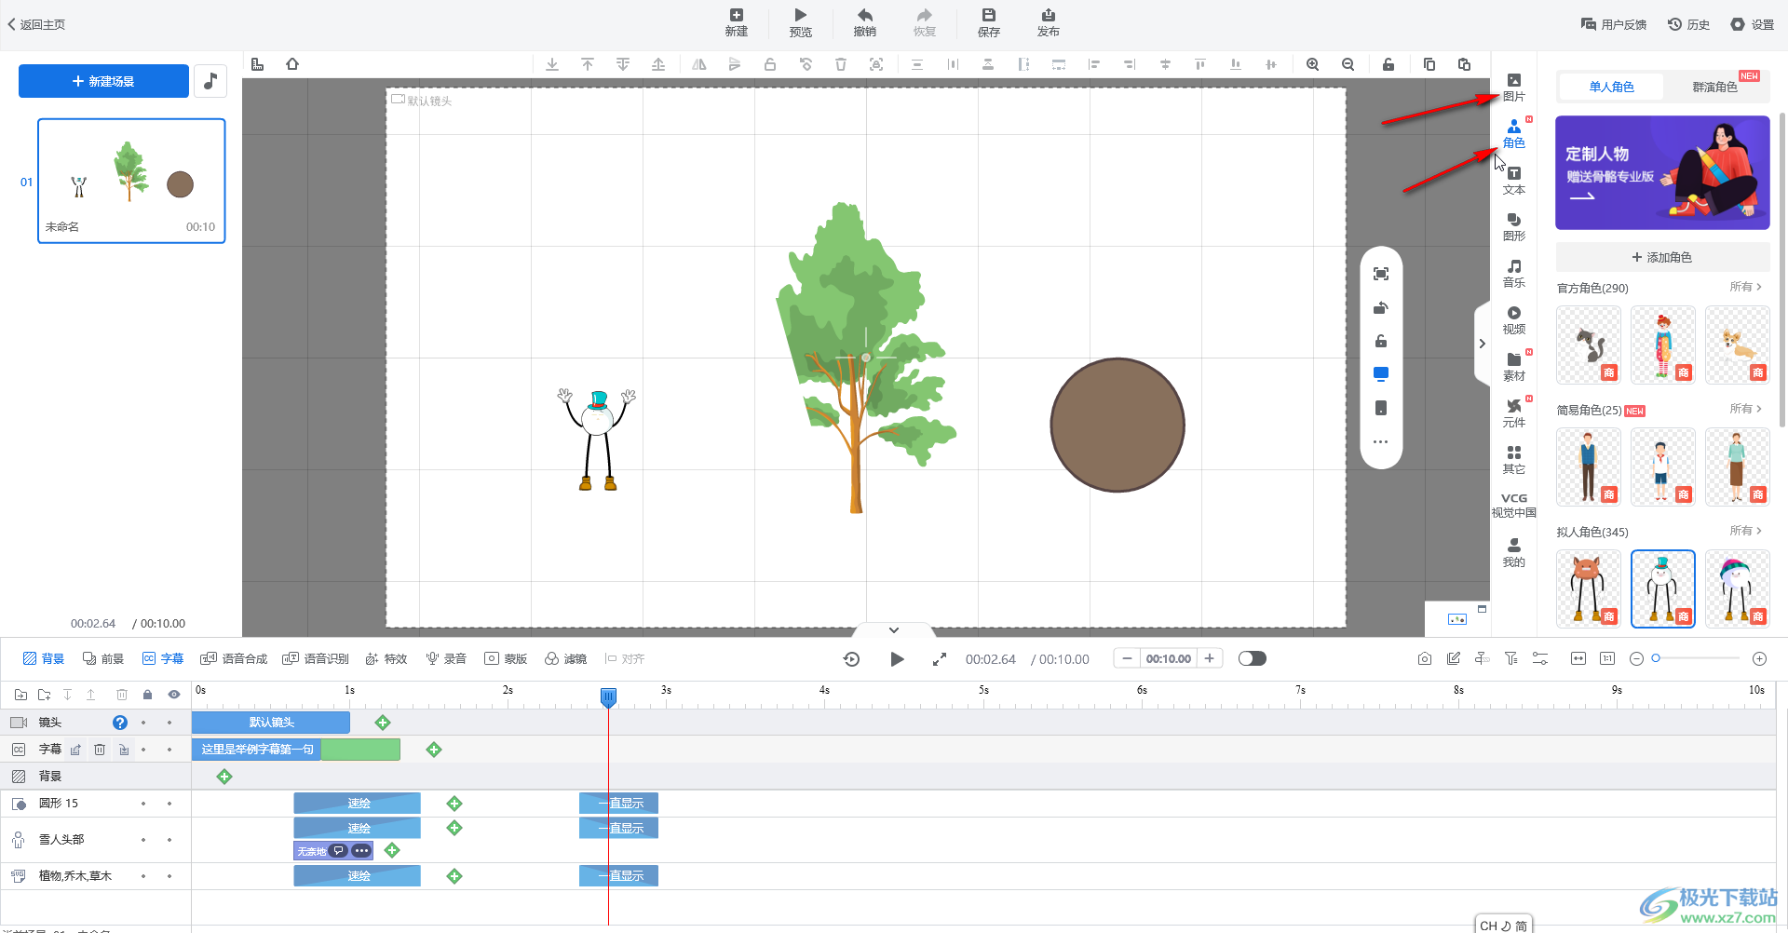
Task: Click the 发布 publish icon
Action: tap(1048, 22)
